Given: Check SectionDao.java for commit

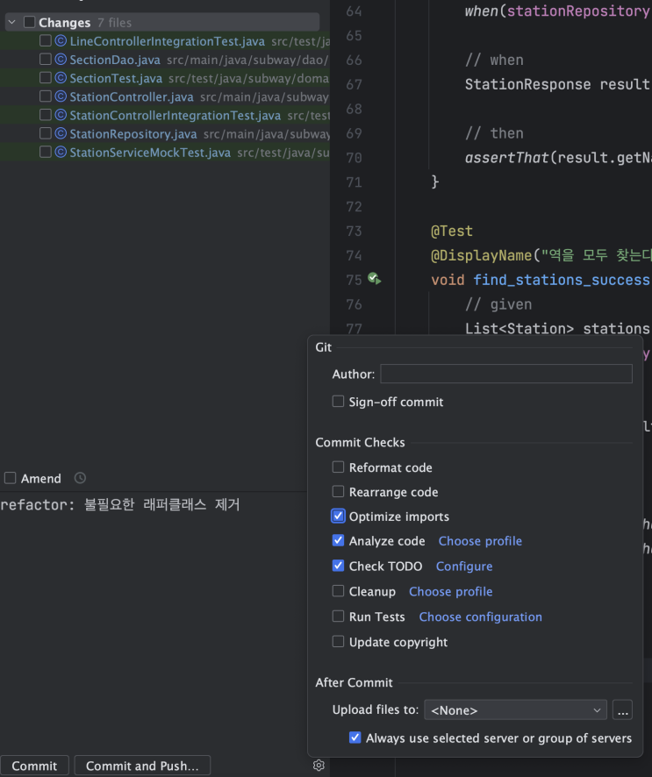Looking at the screenshot, I should (x=45, y=60).
